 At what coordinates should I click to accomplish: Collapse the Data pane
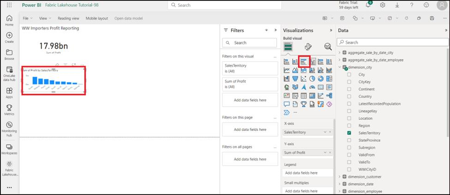point(446,30)
